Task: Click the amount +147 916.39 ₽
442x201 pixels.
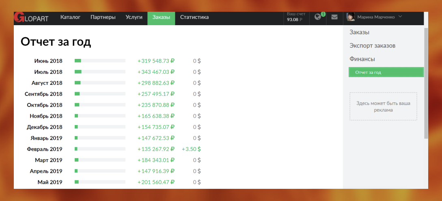Action: tap(156, 171)
